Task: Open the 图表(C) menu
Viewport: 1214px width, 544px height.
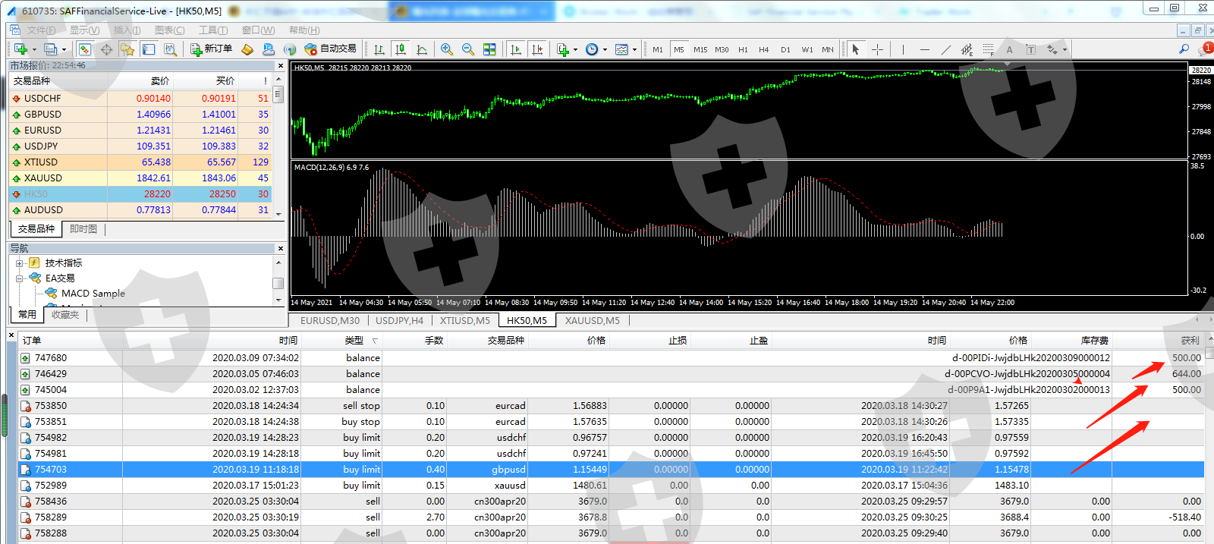Action: (169, 30)
